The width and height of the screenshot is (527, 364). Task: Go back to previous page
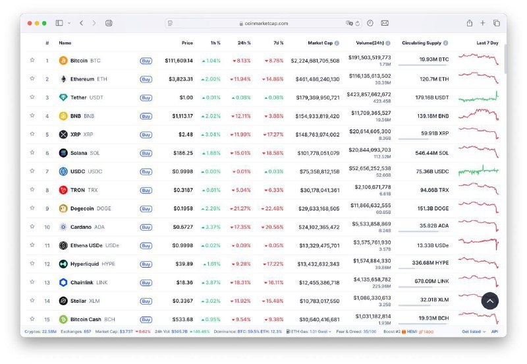[81, 23]
